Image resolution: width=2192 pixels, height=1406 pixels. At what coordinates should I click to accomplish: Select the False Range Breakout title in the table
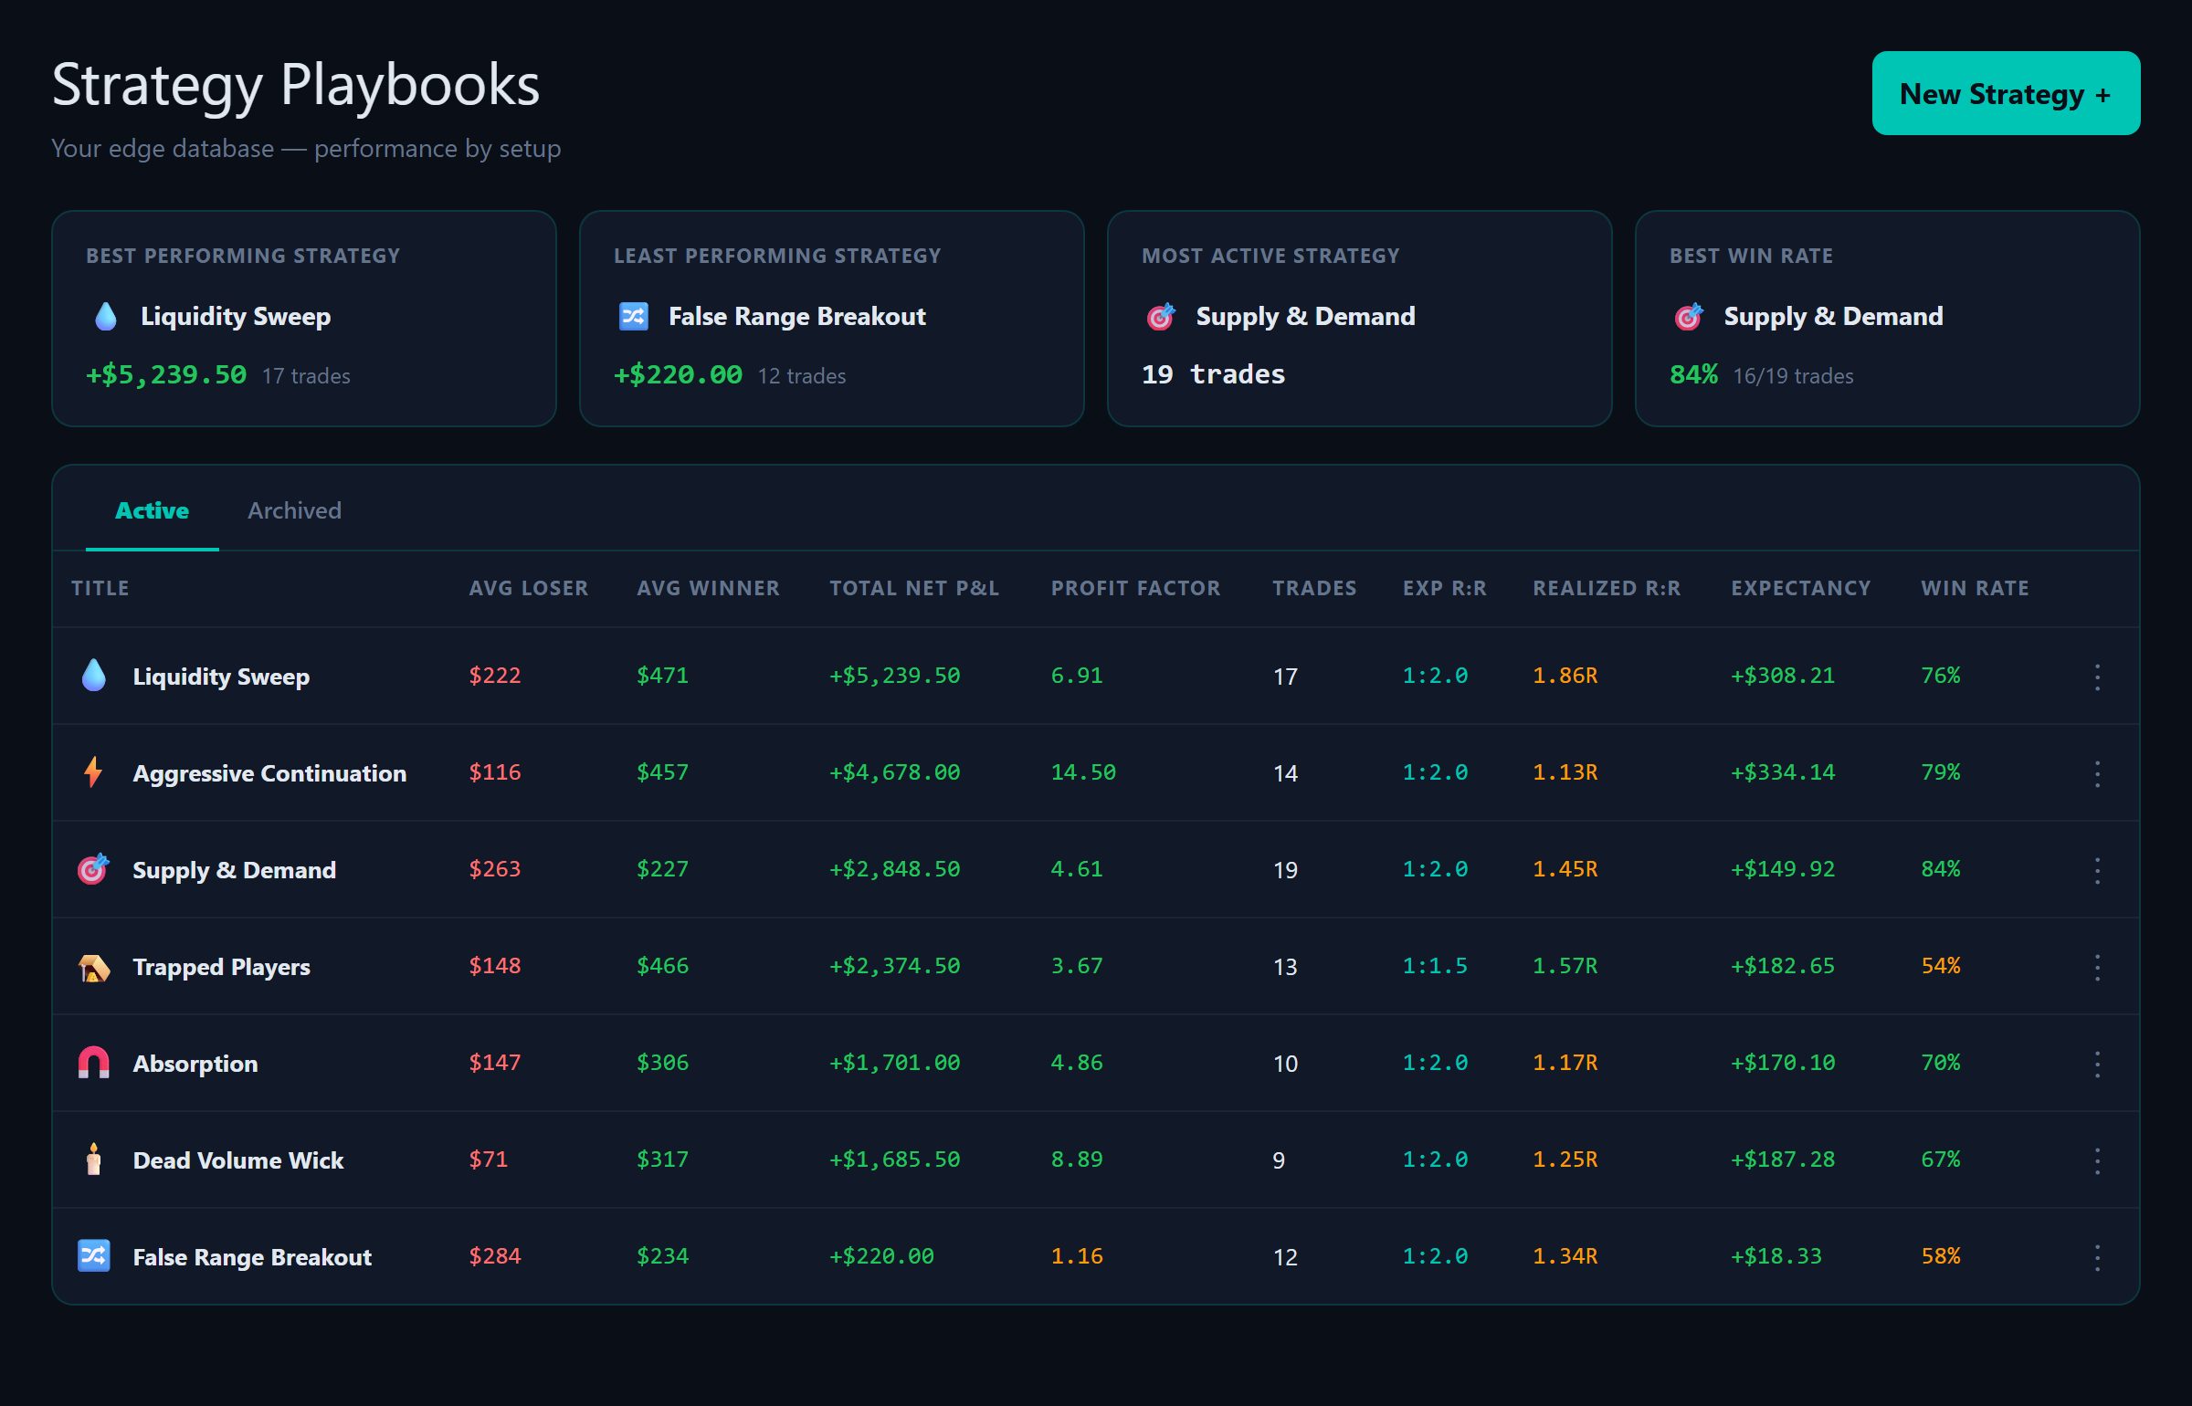point(252,1257)
